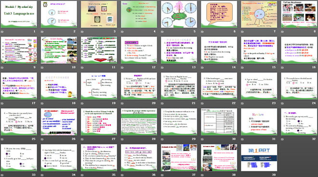Select the final '第1PPT' slide 39
This screenshot has height=177, width=318.
point(259,158)
